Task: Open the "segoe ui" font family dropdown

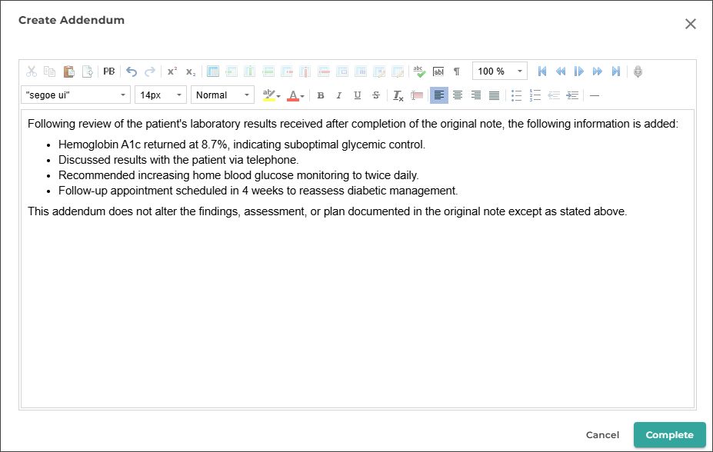Action: pyautogui.click(x=75, y=95)
